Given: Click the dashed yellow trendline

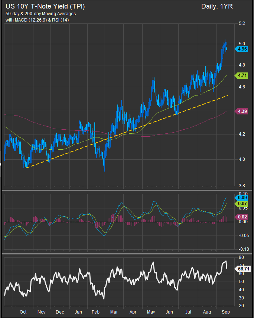Looking at the screenshot, I should point(127,132).
